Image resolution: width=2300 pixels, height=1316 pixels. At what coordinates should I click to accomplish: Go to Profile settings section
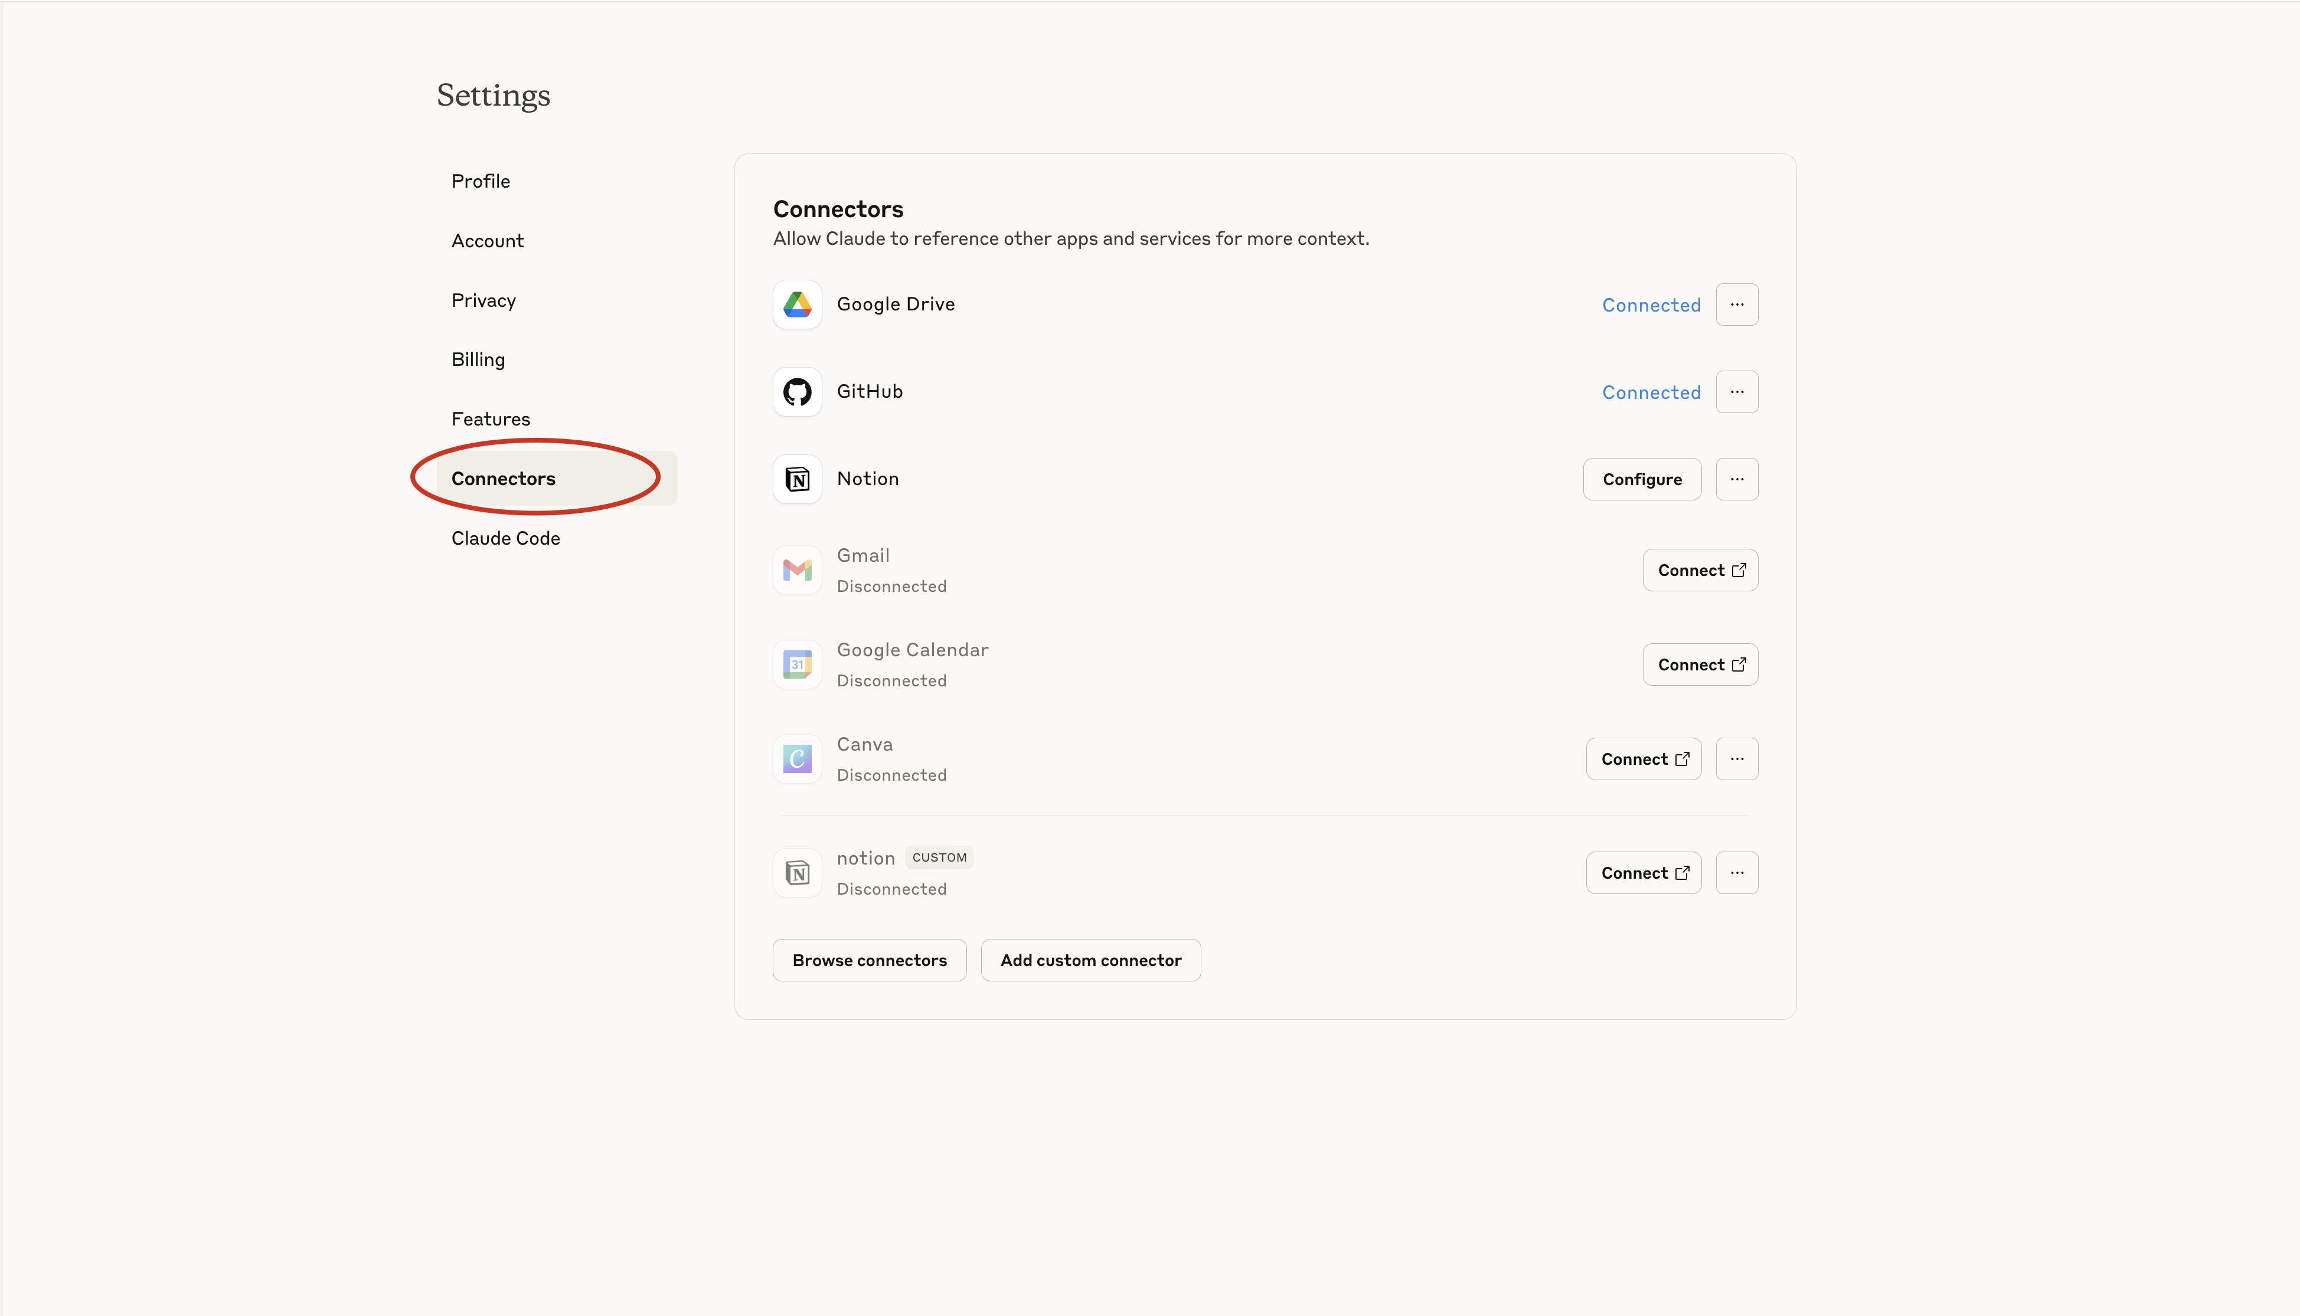[x=480, y=181]
